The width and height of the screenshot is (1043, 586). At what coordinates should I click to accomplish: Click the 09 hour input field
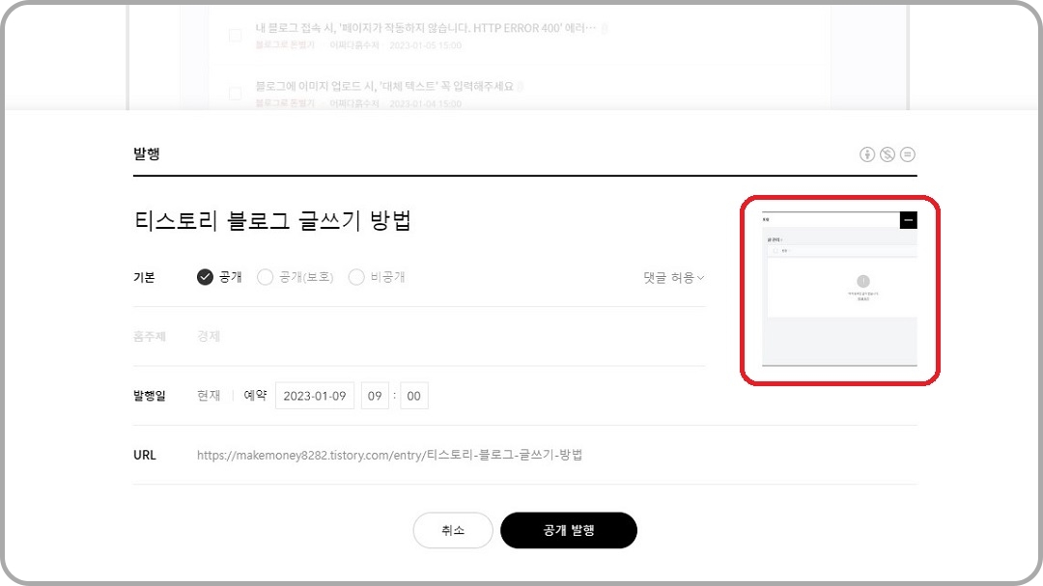375,394
